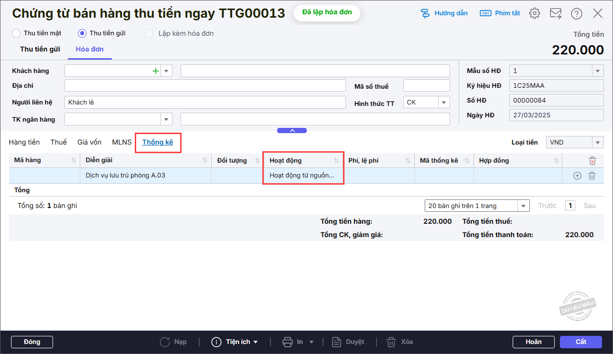Open the settings gear icon
Viewport: 613px width, 354px height.
535,13
